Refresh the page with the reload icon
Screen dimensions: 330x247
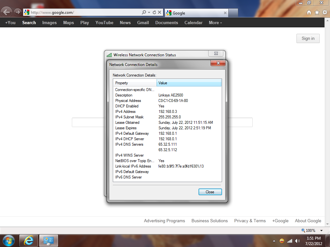click(x=154, y=13)
